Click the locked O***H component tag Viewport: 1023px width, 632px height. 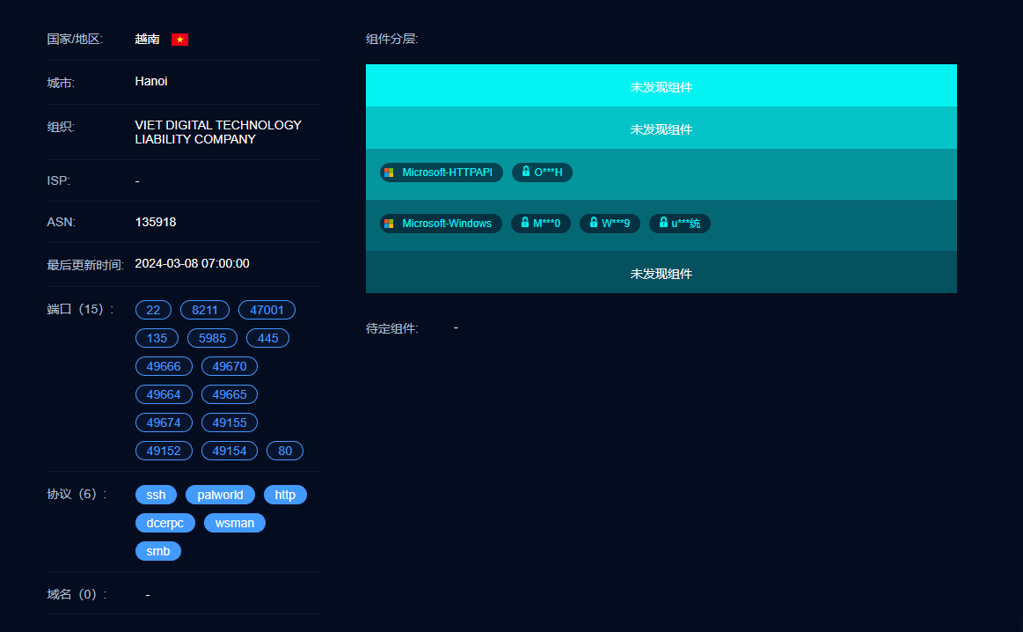coord(542,173)
